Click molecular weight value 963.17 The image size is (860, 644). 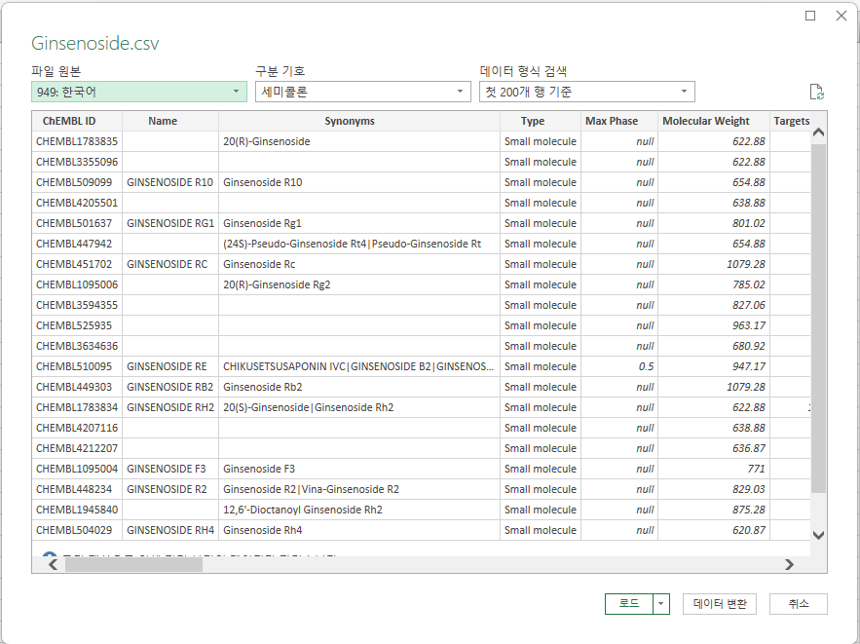[714, 325]
